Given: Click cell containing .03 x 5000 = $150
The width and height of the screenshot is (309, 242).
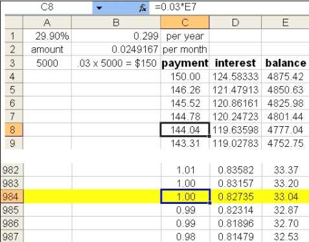Looking at the screenshot, I should point(116,63).
